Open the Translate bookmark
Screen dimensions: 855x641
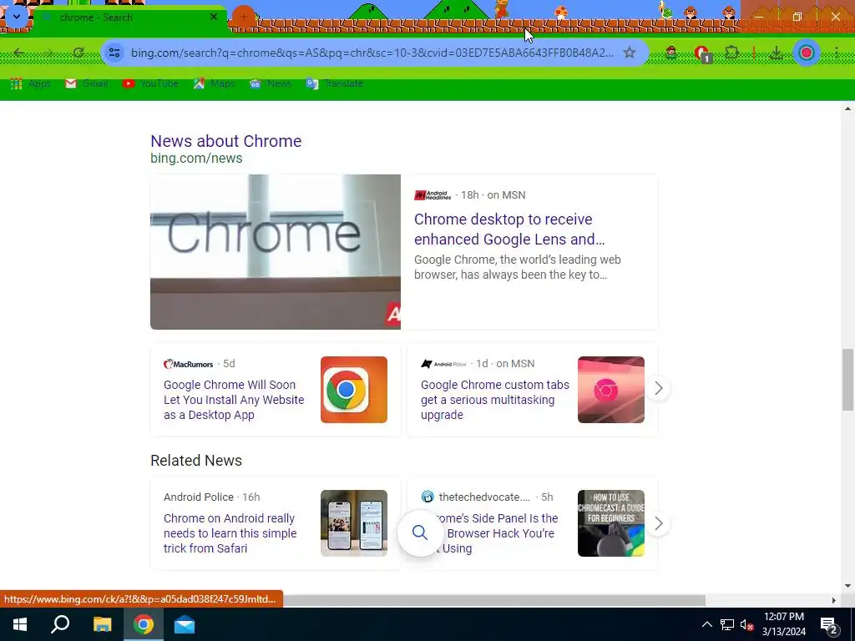click(x=334, y=83)
